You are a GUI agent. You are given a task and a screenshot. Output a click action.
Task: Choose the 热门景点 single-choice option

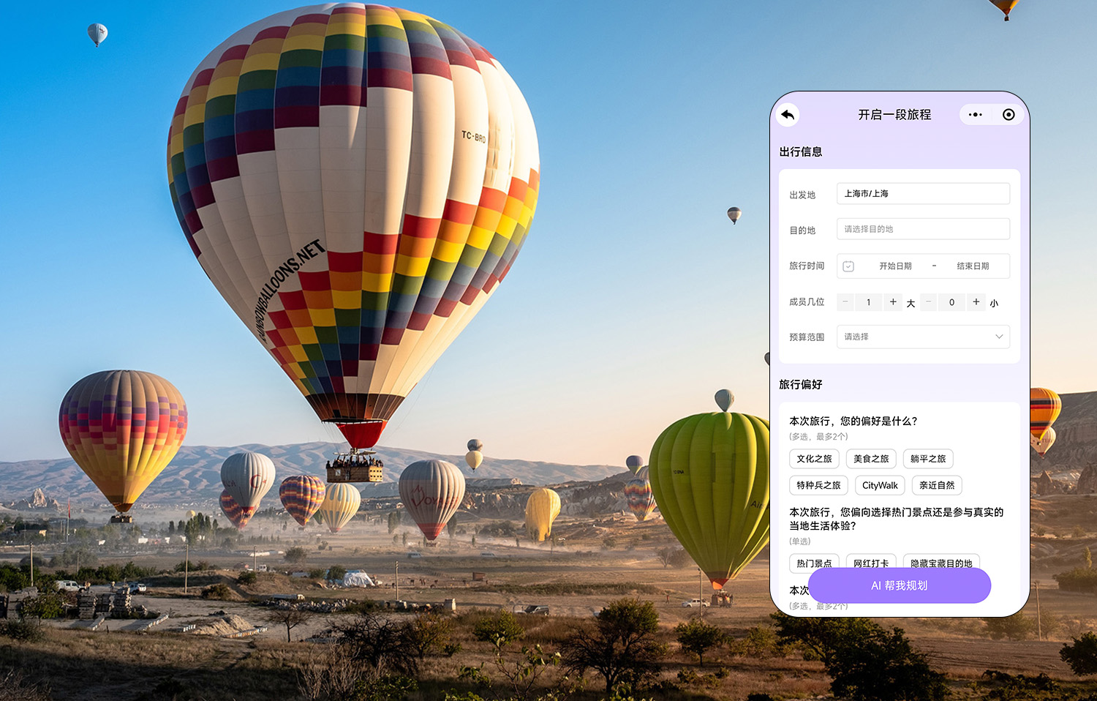[x=814, y=562]
